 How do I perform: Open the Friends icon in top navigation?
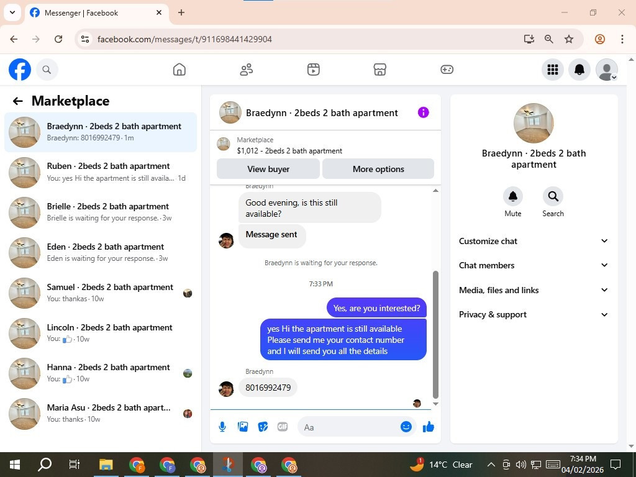(246, 70)
